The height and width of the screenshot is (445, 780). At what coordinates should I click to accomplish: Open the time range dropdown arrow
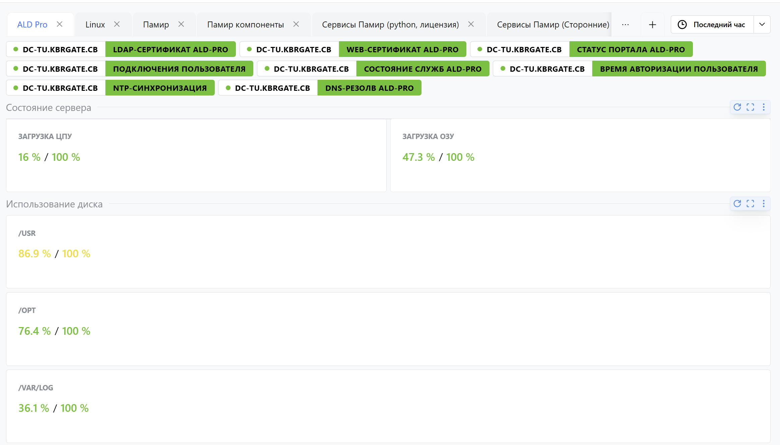pyautogui.click(x=762, y=24)
